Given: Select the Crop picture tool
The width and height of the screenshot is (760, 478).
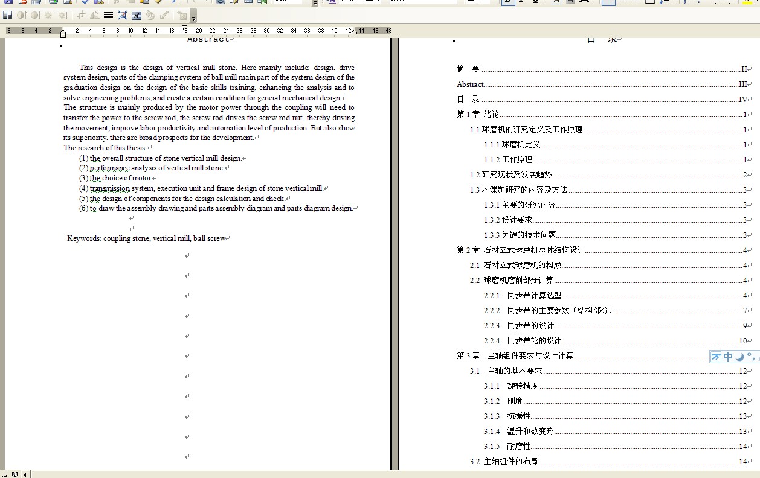Looking at the screenshot, I should tap(81, 15).
